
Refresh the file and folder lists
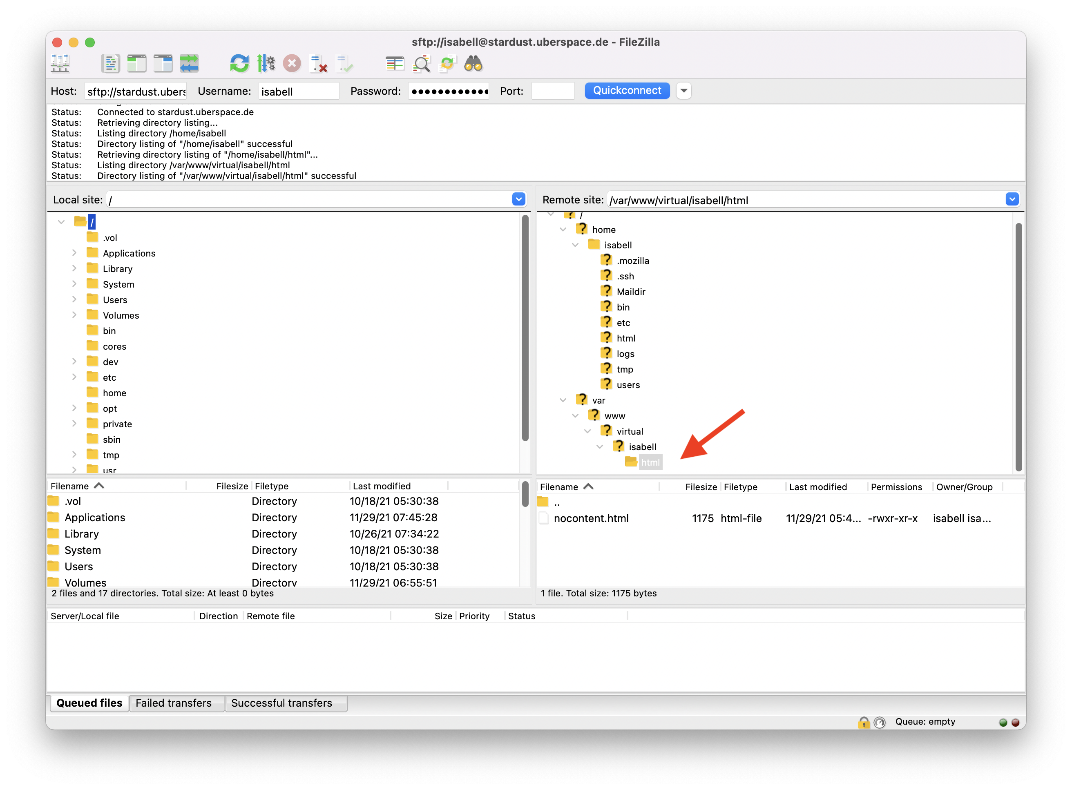239,62
